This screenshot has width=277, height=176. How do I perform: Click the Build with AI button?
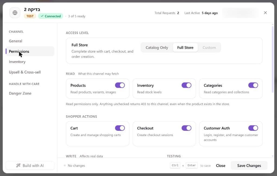(30, 166)
